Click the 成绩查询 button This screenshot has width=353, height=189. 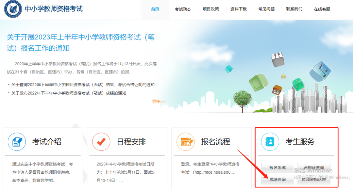coord(277,180)
